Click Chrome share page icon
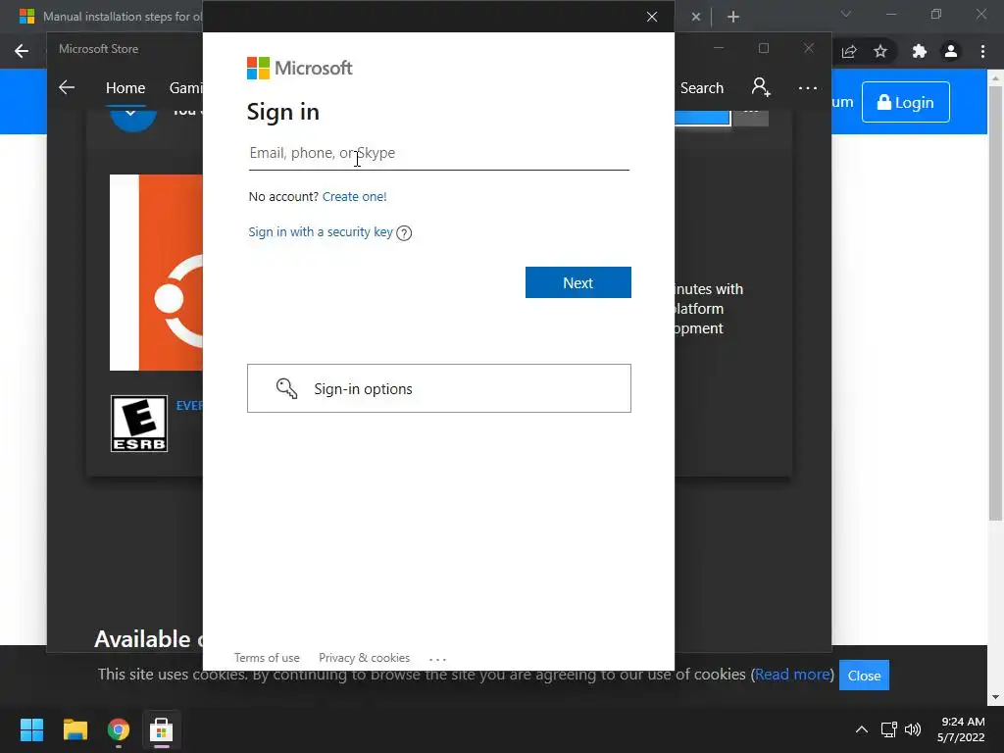Image resolution: width=1004 pixels, height=753 pixels. click(849, 51)
